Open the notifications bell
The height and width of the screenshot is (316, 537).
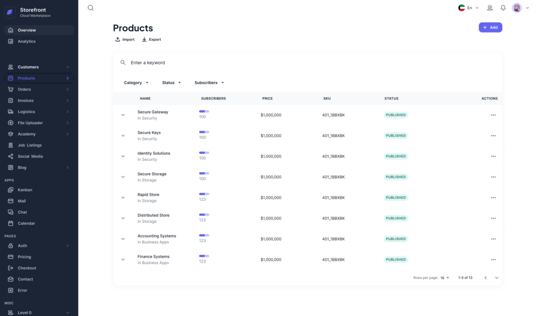503,8
